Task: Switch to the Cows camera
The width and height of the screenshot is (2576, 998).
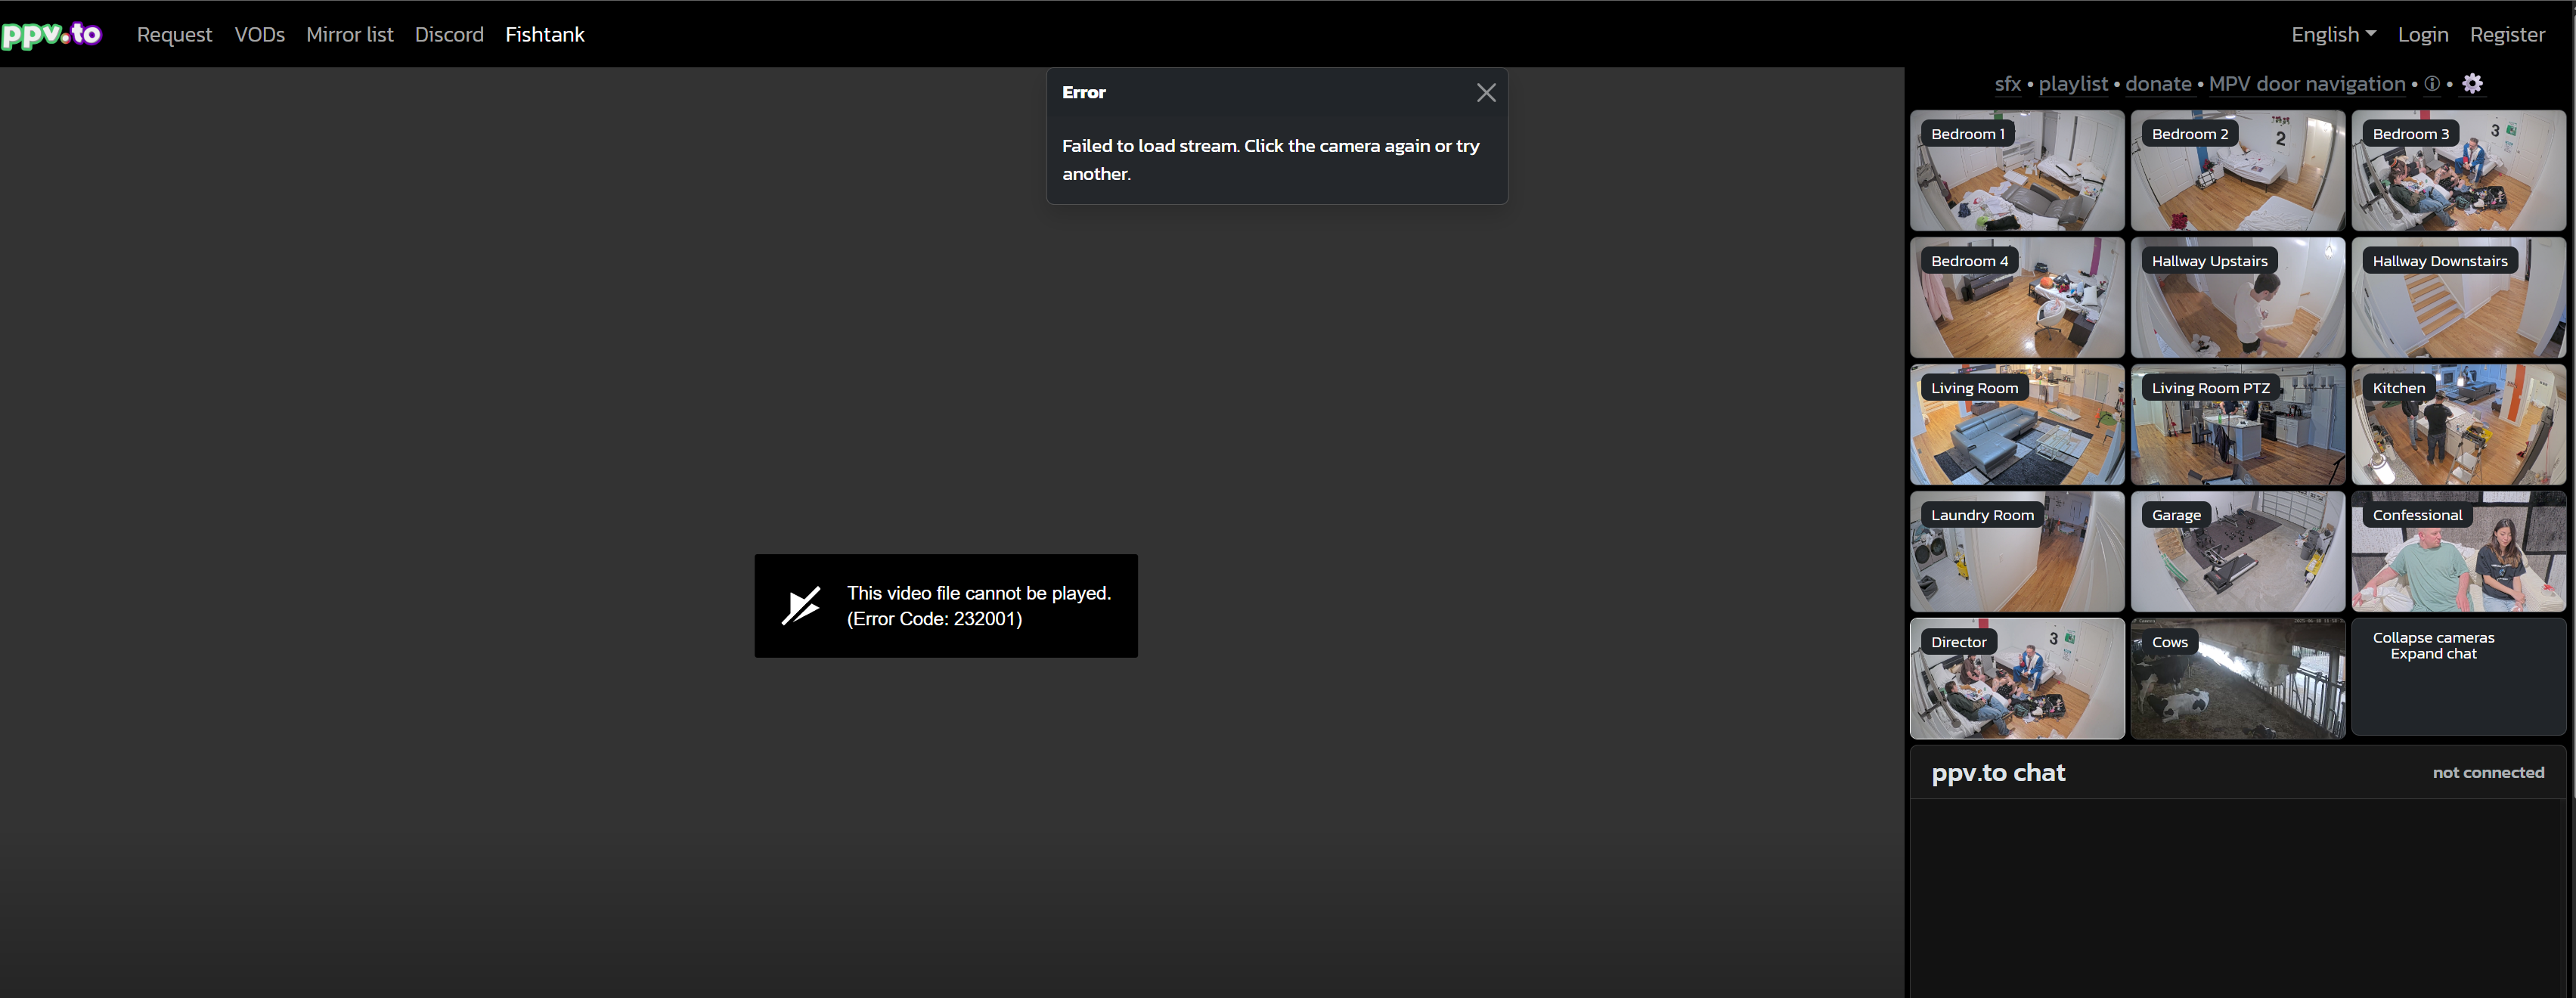Action: point(2237,679)
